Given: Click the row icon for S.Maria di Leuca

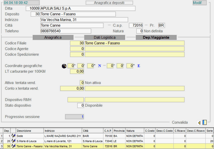Looking at the screenshot, I should click(x=13, y=141).
